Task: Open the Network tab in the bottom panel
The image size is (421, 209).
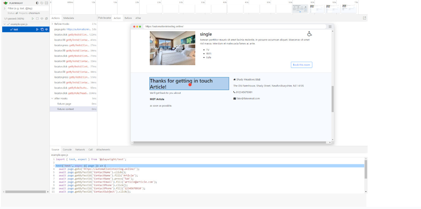Action: coord(80,150)
